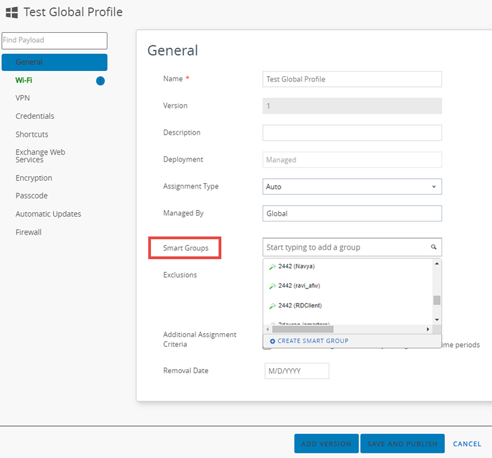This screenshot has height=458, width=492.
Task: Click the wand icon beside 2442 (RDClient)
Action: (272, 306)
